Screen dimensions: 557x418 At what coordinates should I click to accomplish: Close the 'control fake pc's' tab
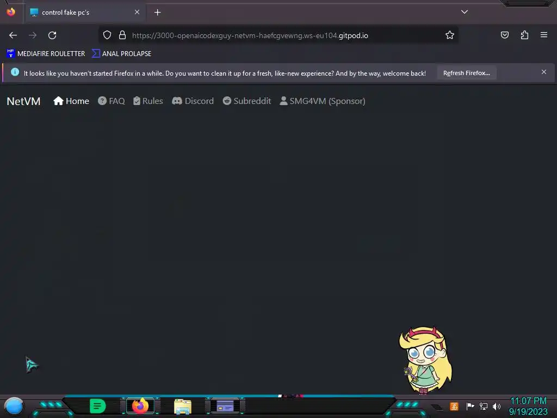(137, 12)
